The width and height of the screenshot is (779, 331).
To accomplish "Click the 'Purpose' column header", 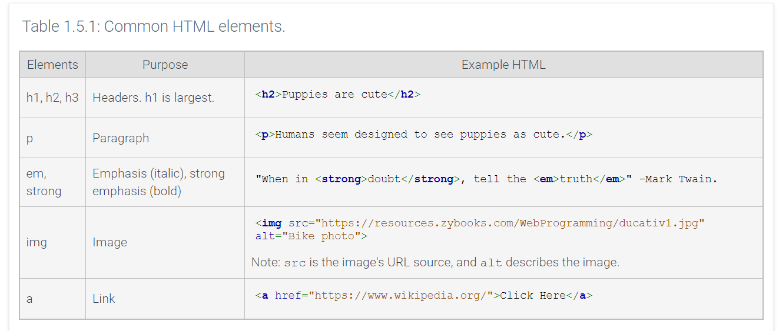I will 165,65.
